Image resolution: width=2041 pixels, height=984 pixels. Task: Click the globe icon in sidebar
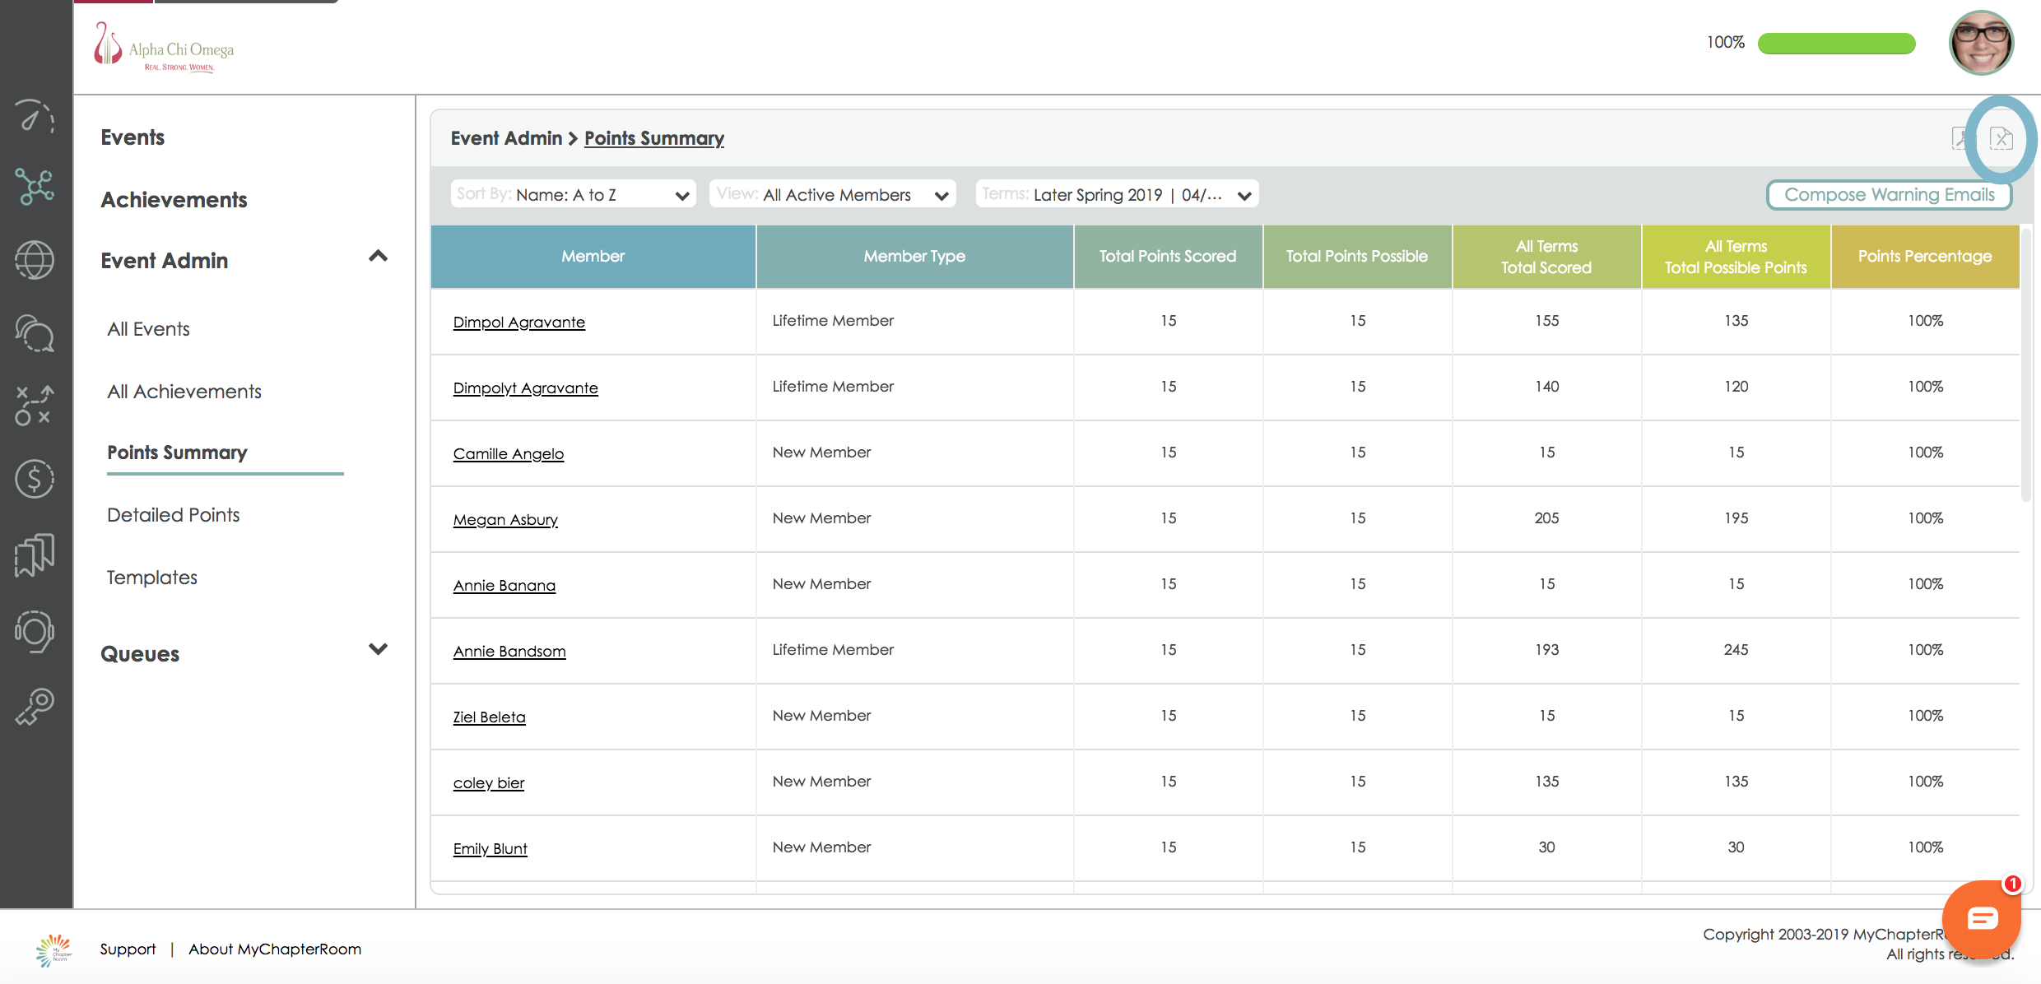[35, 260]
